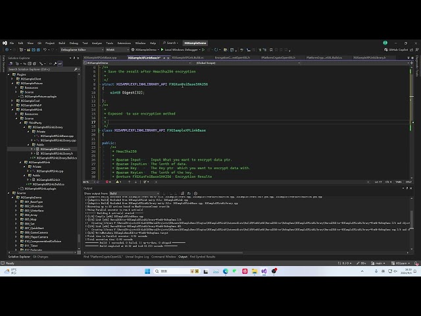Image resolution: width=421 pixels, height=316 pixels.
Task: Switch to the Command Window tab
Action: point(163,257)
